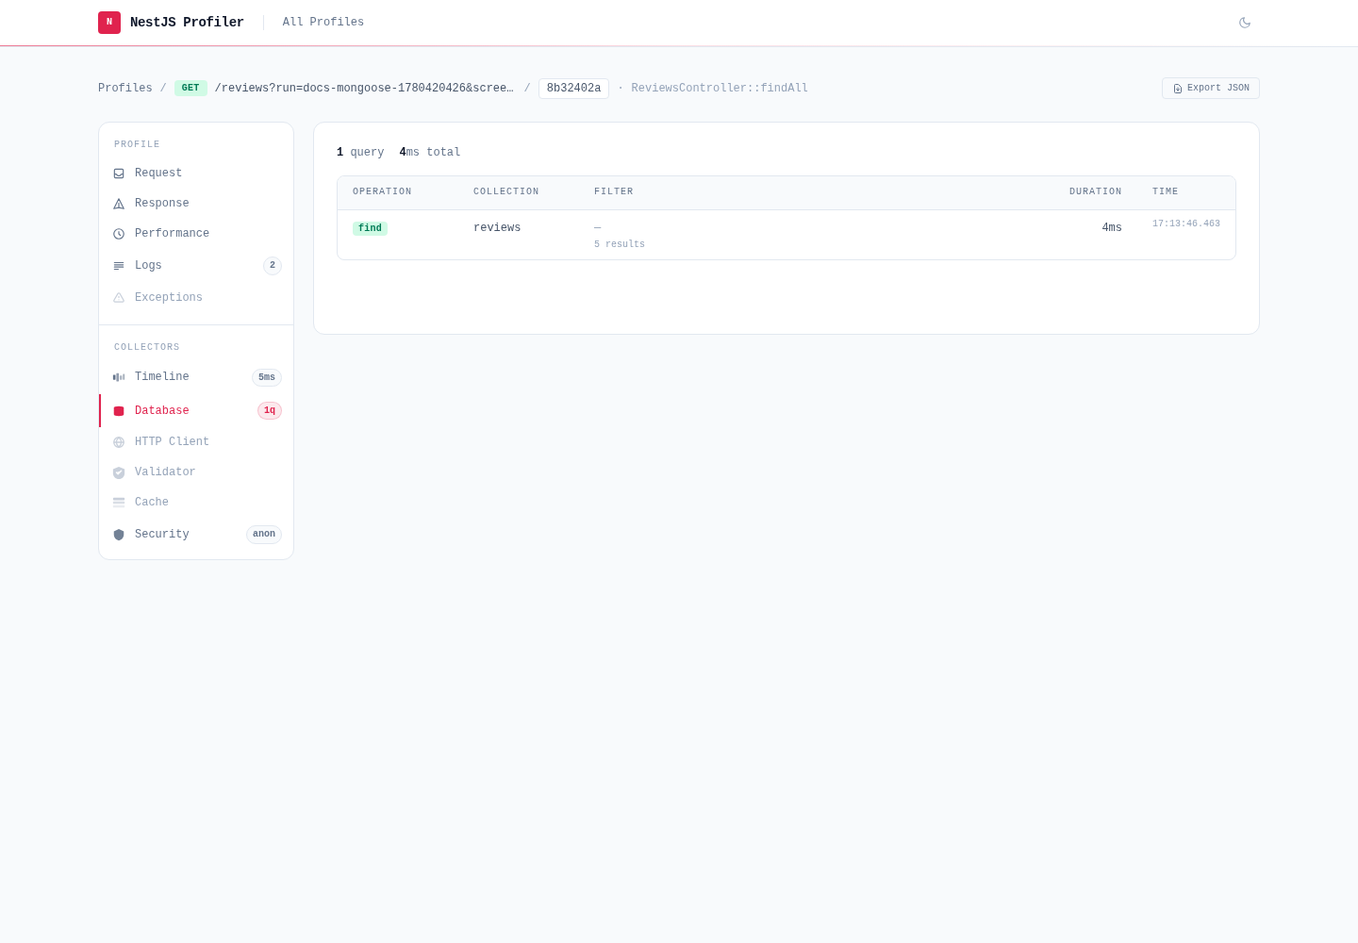The height and width of the screenshot is (943, 1358).
Task: Click the COLLECTION column header
Action: [506, 192]
